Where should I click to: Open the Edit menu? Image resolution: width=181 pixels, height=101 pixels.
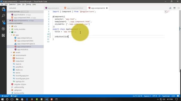(x=6, y=4)
